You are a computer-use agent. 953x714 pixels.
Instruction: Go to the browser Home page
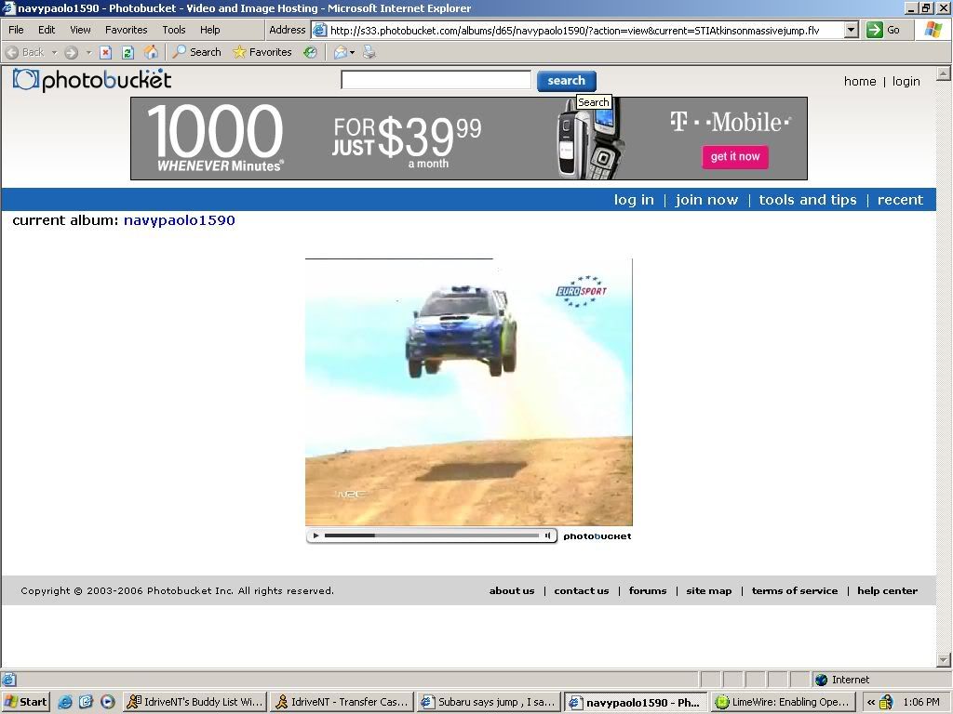tap(151, 52)
